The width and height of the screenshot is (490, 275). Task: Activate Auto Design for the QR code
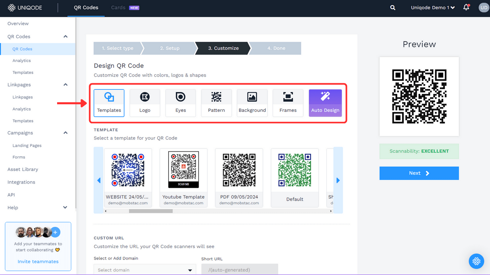click(325, 103)
